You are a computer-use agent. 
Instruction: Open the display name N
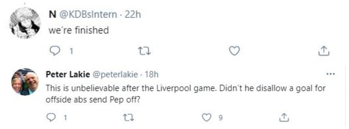(52, 15)
